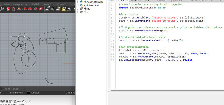
Task: Open the Curve Tools toolbar tab
Action: pyautogui.click(x=63, y=4)
